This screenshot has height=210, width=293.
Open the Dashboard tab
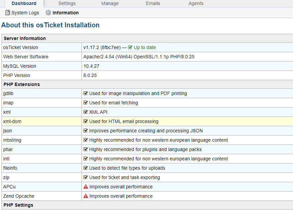coord(24,3)
